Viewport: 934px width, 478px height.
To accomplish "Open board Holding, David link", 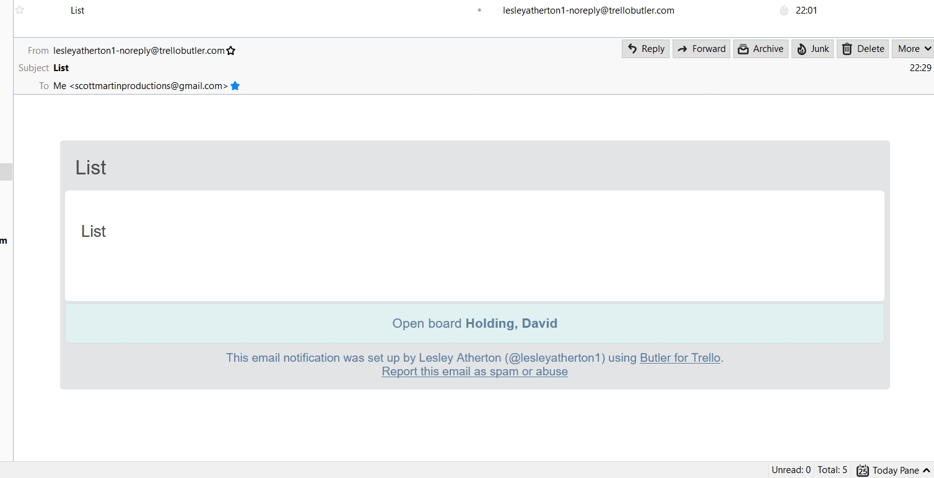I will [x=474, y=323].
